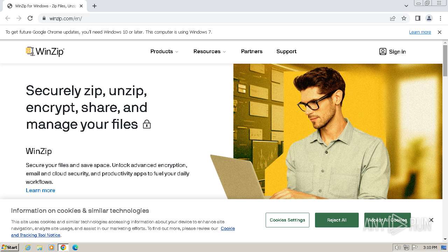The image size is (448, 252).
Task: Click the page vertical scrollbar thumb
Action: 445,61
